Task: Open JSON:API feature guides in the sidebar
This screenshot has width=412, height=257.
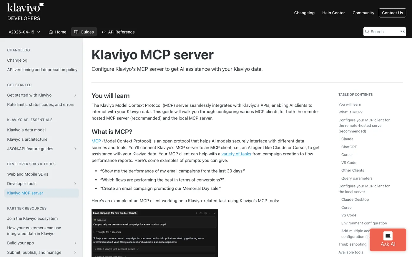Action: (x=30, y=149)
